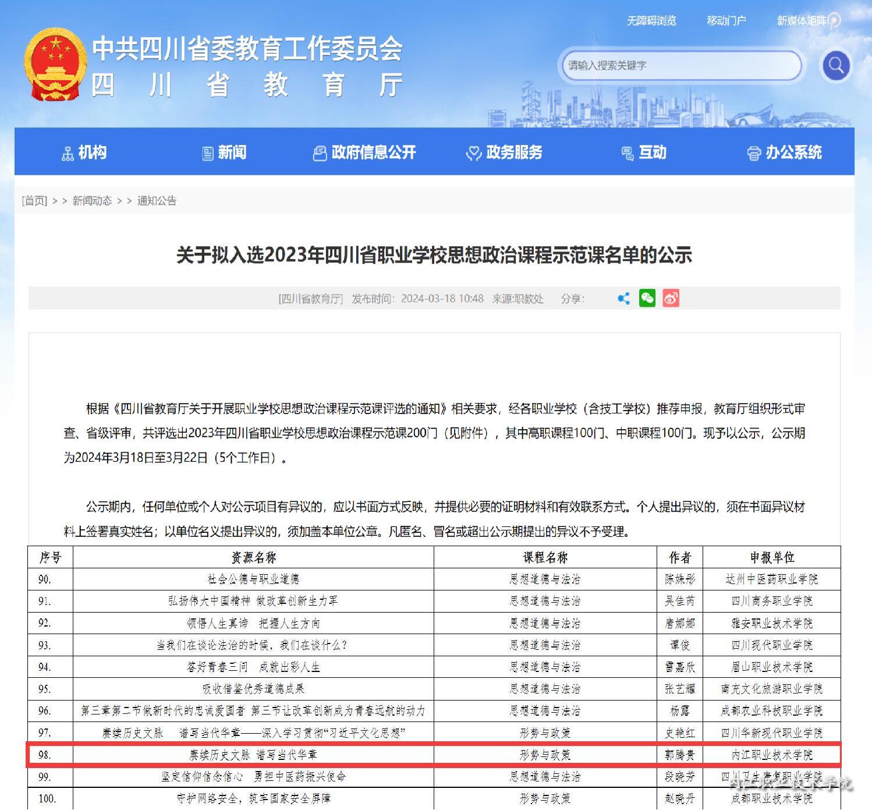The height and width of the screenshot is (810, 872).
Task: Click the 序号 column header
Action: [50, 557]
